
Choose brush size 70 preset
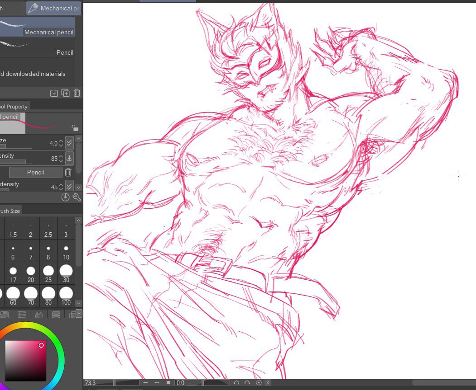pos(30,296)
